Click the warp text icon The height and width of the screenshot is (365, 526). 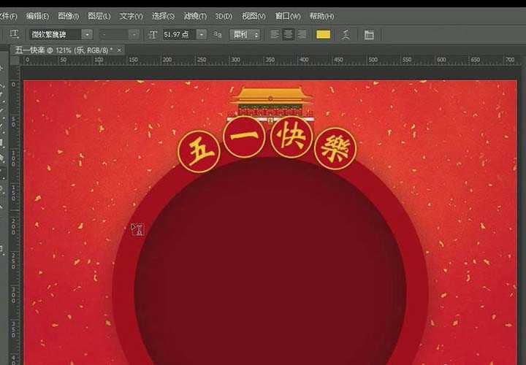click(x=346, y=34)
